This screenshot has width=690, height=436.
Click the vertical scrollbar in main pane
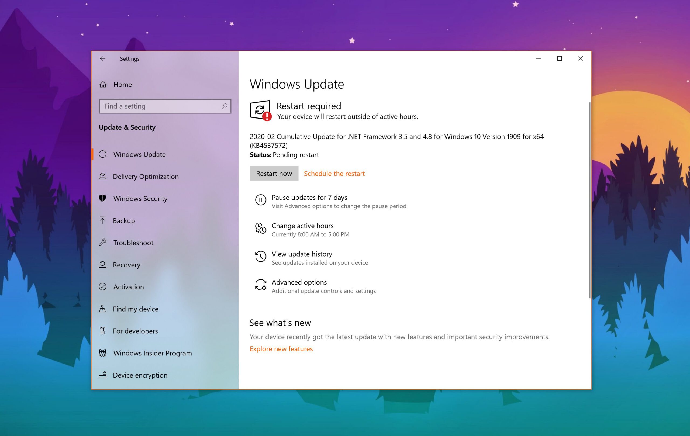point(589,200)
